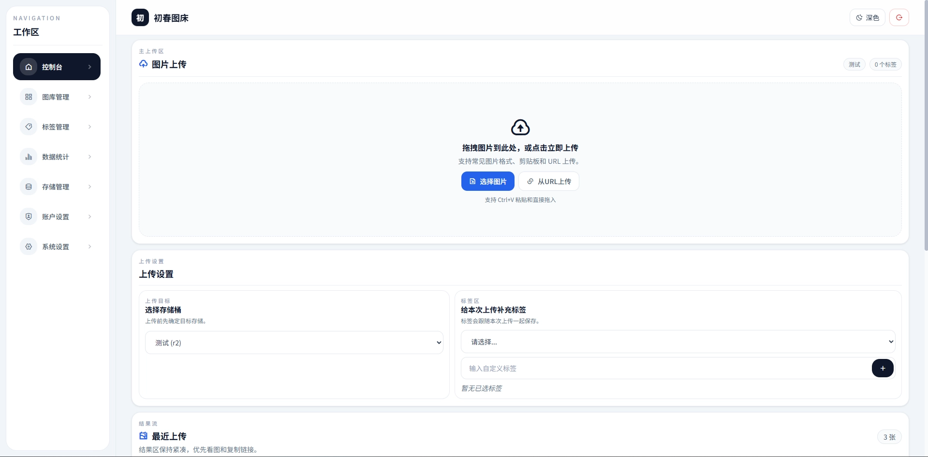This screenshot has width=928, height=457.
Task: Select the 账户设置 menu item
Action: tap(57, 216)
